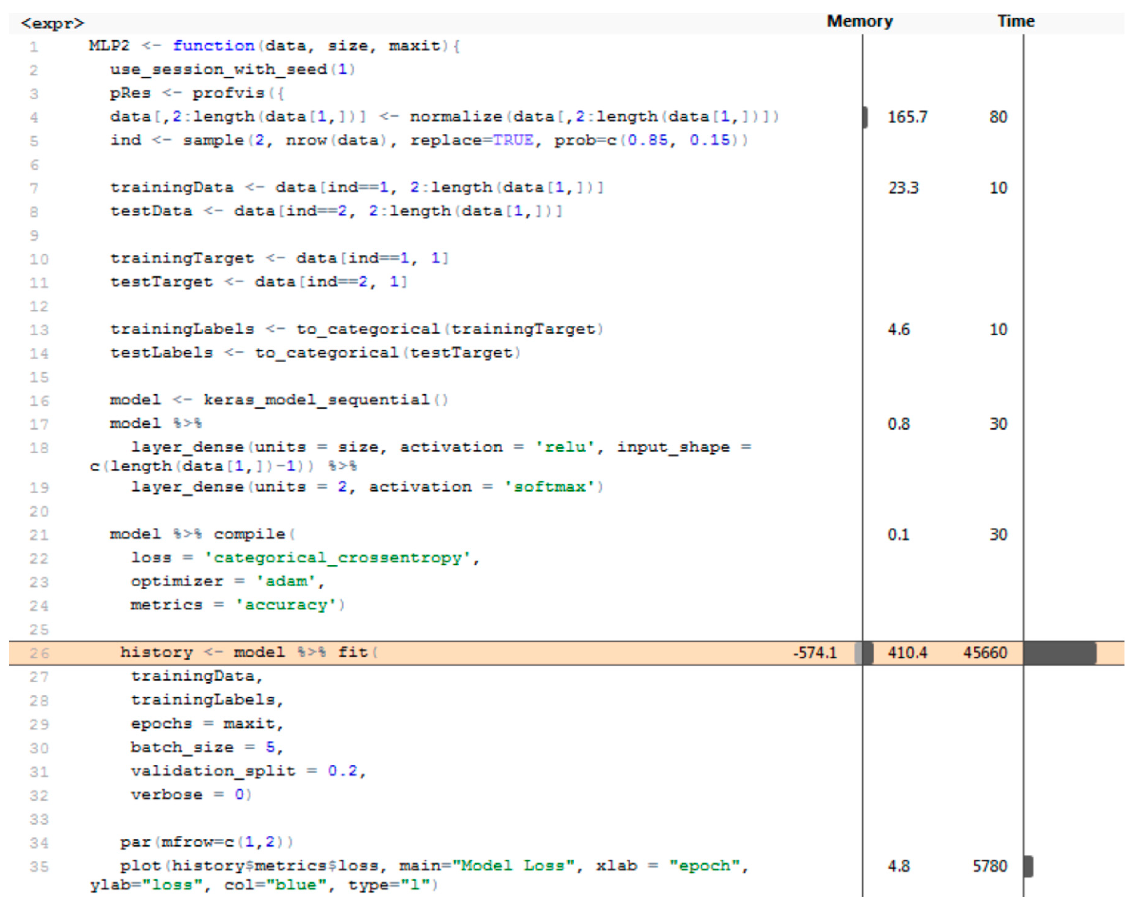The height and width of the screenshot is (907, 1132).
Task: Click the model compile line 21
Action: point(203,534)
